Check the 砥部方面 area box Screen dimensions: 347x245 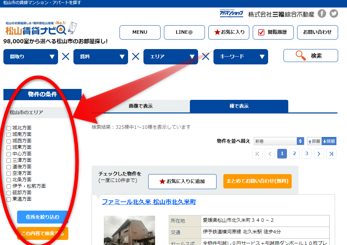pyautogui.click(x=9, y=193)
